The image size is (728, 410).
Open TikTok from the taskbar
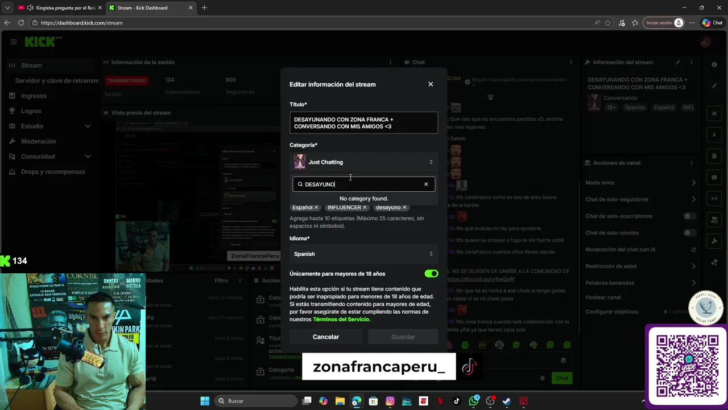click(457, 401)
